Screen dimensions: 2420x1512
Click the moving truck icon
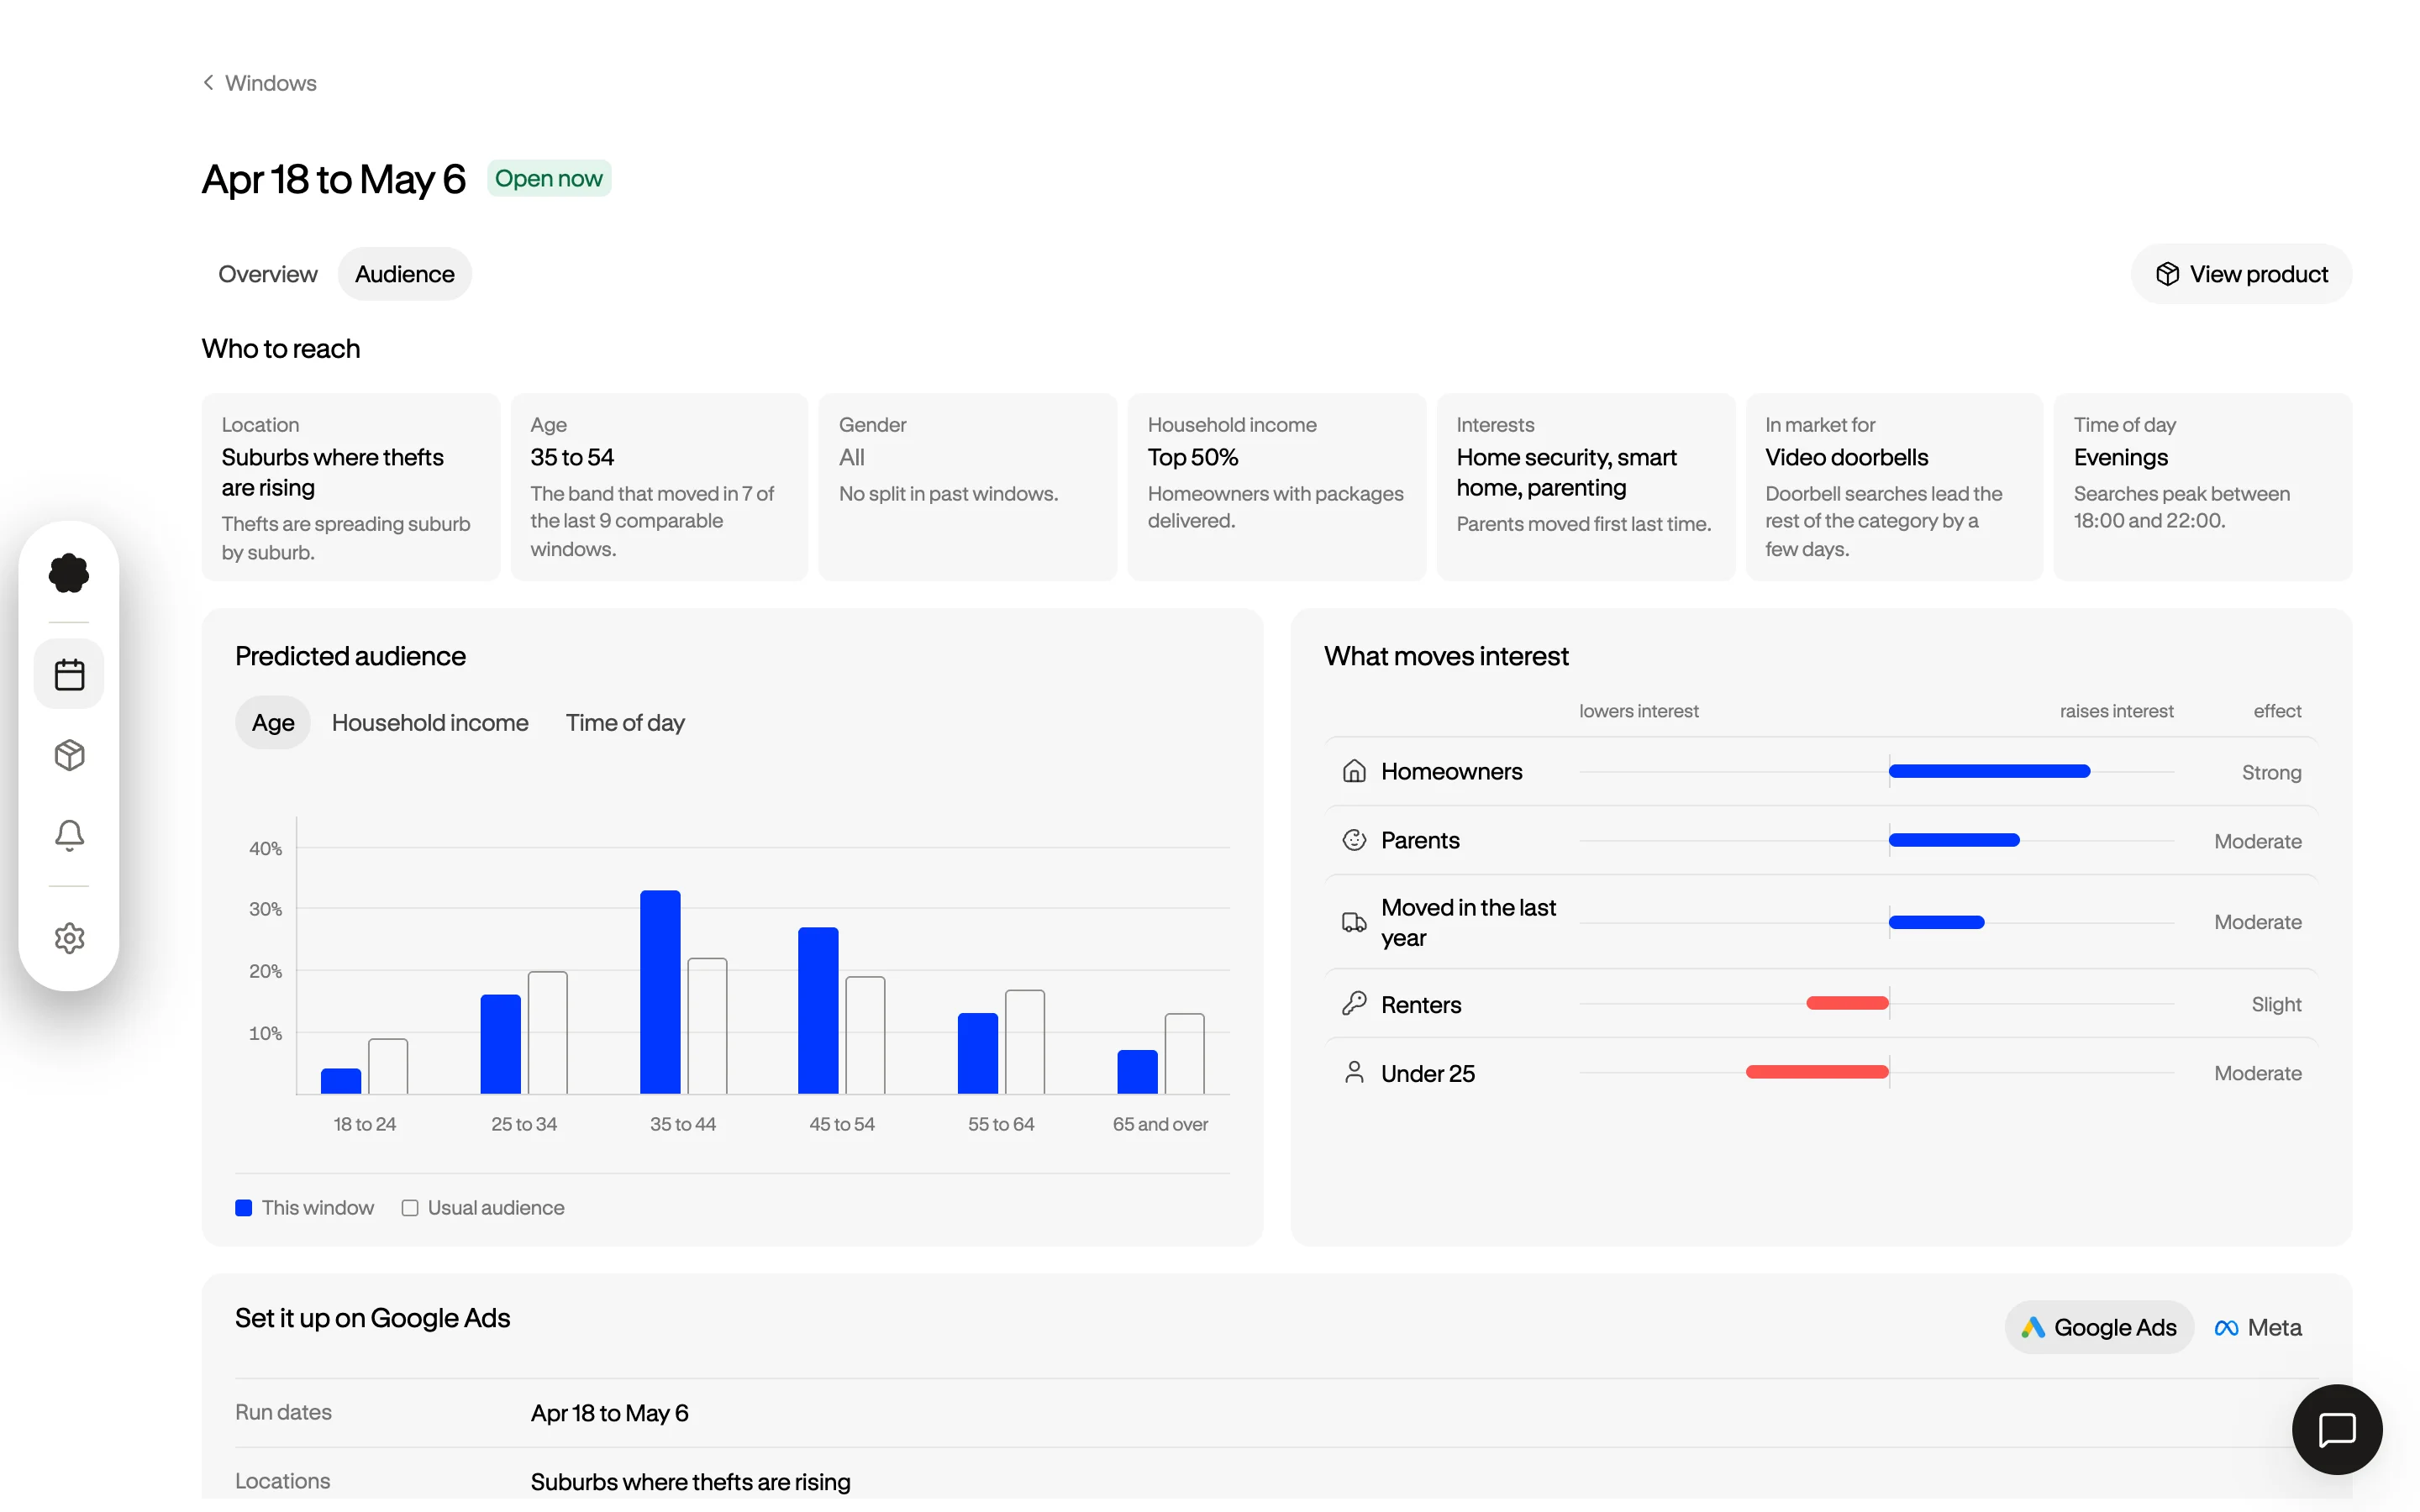[x=1354, y=922]
